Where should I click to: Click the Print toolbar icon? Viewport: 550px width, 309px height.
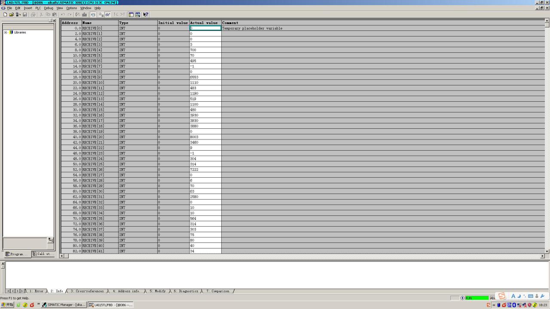[x=33, y=15]
